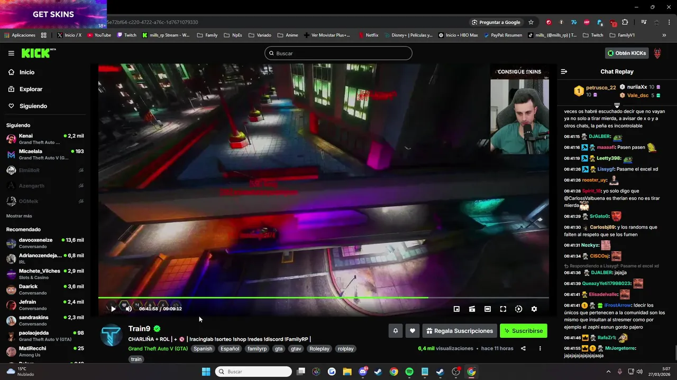Click Regala Suscripciones button

460,331
